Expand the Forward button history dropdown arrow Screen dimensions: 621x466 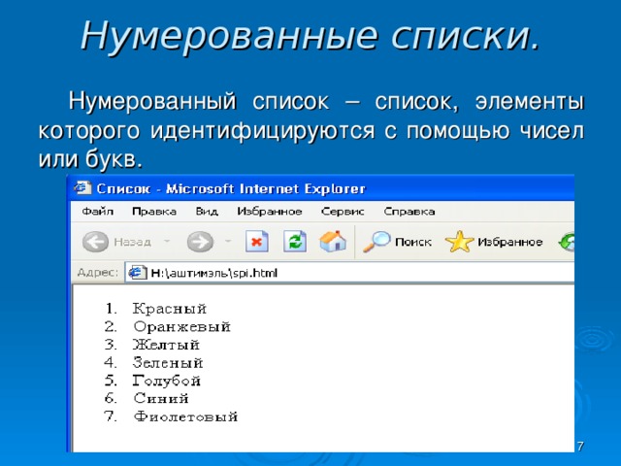click(228, 242)
